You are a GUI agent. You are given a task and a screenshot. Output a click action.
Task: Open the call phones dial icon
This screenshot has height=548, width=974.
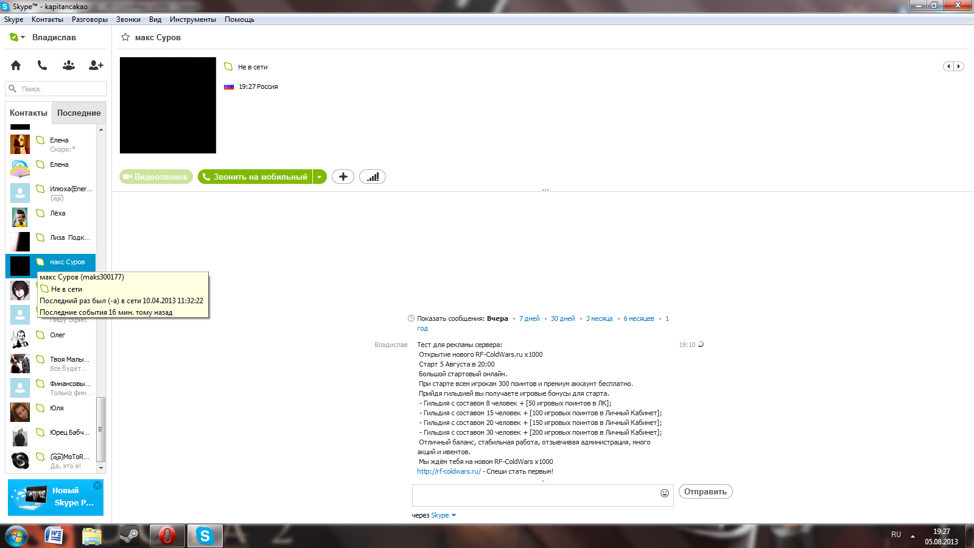click(x=42, y=65)
